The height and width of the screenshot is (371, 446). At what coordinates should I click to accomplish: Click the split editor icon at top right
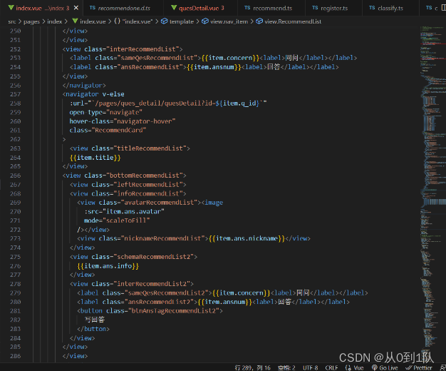[x=443, y=8]
